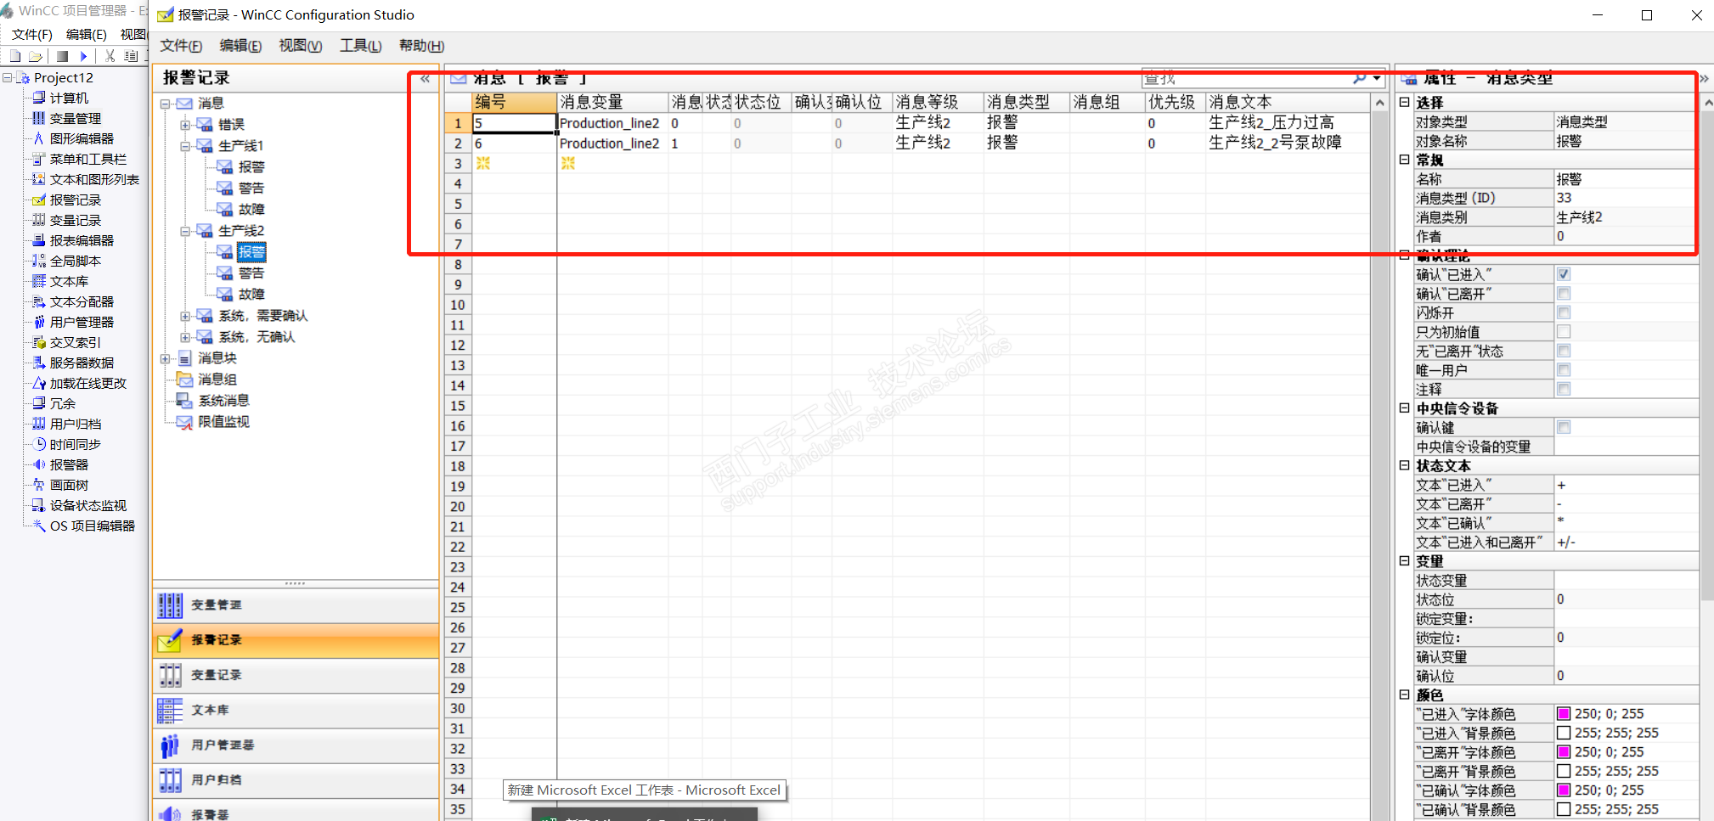Expand the 系统，无确认 tree node
Screen dimensions: 1714x821
coord(185,337)
